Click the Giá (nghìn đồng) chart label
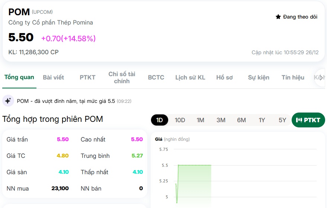The width and height of the screenshot is (327, 208). tap(172, 139)
